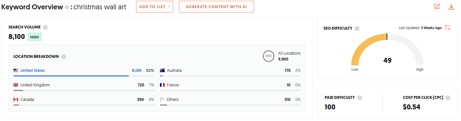Click the Canada flag icon

point(16,99)
